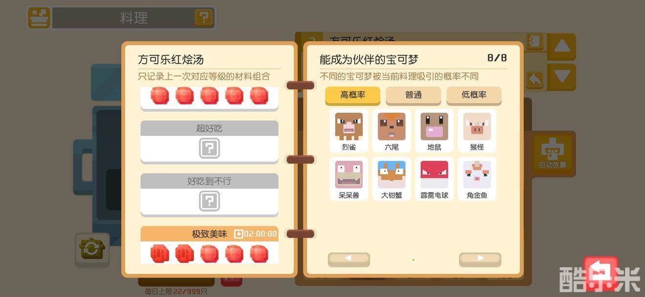Select the 极致美味 recipe entry
Viewport: 645px width, 297px height.
coord(210,245)
